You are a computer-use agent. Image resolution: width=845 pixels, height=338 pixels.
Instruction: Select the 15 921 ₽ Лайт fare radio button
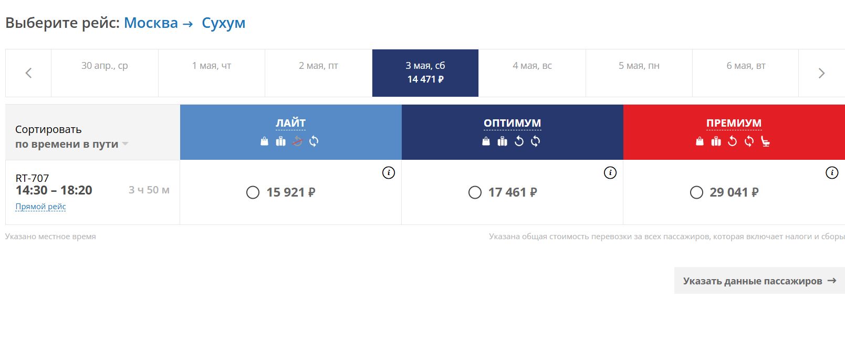point(253,192)
